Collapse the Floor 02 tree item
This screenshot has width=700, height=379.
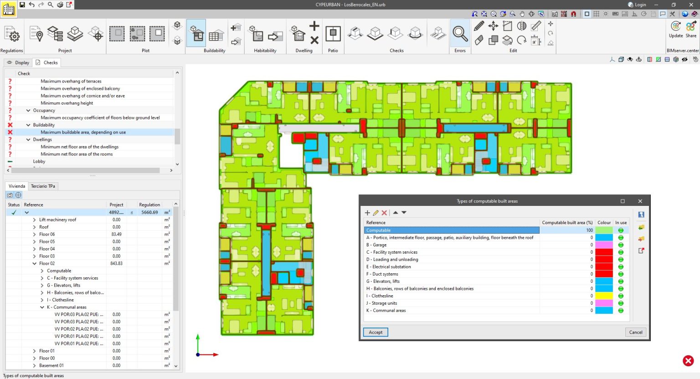(x=34, y=263)
